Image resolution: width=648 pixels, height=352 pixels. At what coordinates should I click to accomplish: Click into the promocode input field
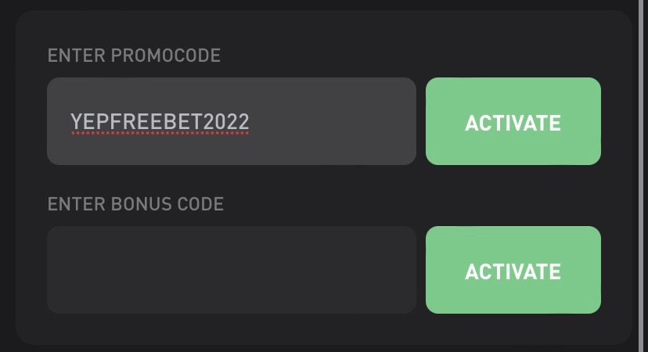[231, 122]
